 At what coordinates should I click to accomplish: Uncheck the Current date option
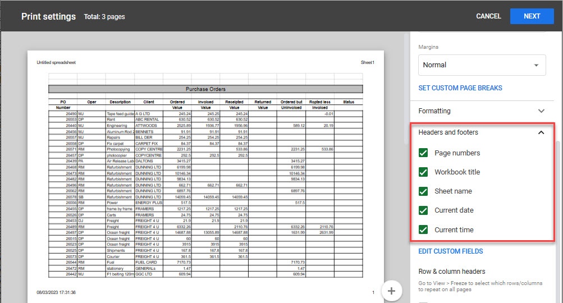(424, 210)
